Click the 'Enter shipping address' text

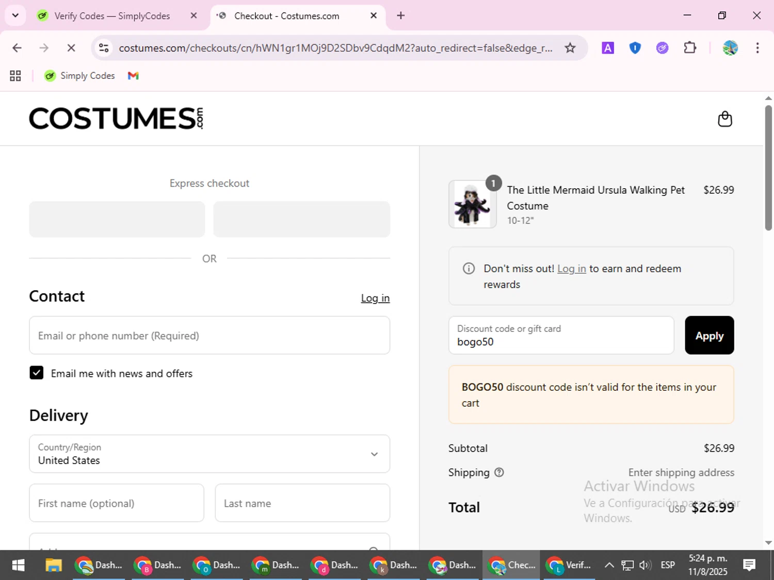click(681, 472)
